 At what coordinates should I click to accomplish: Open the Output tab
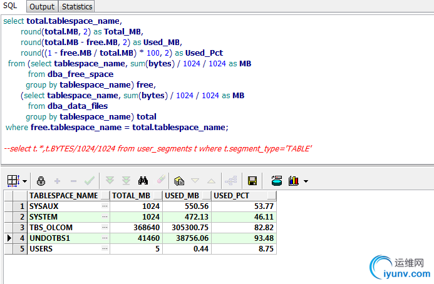click(x=42, y=6)
